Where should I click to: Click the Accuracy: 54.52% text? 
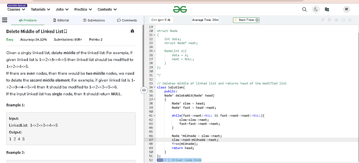click(33, 40)
